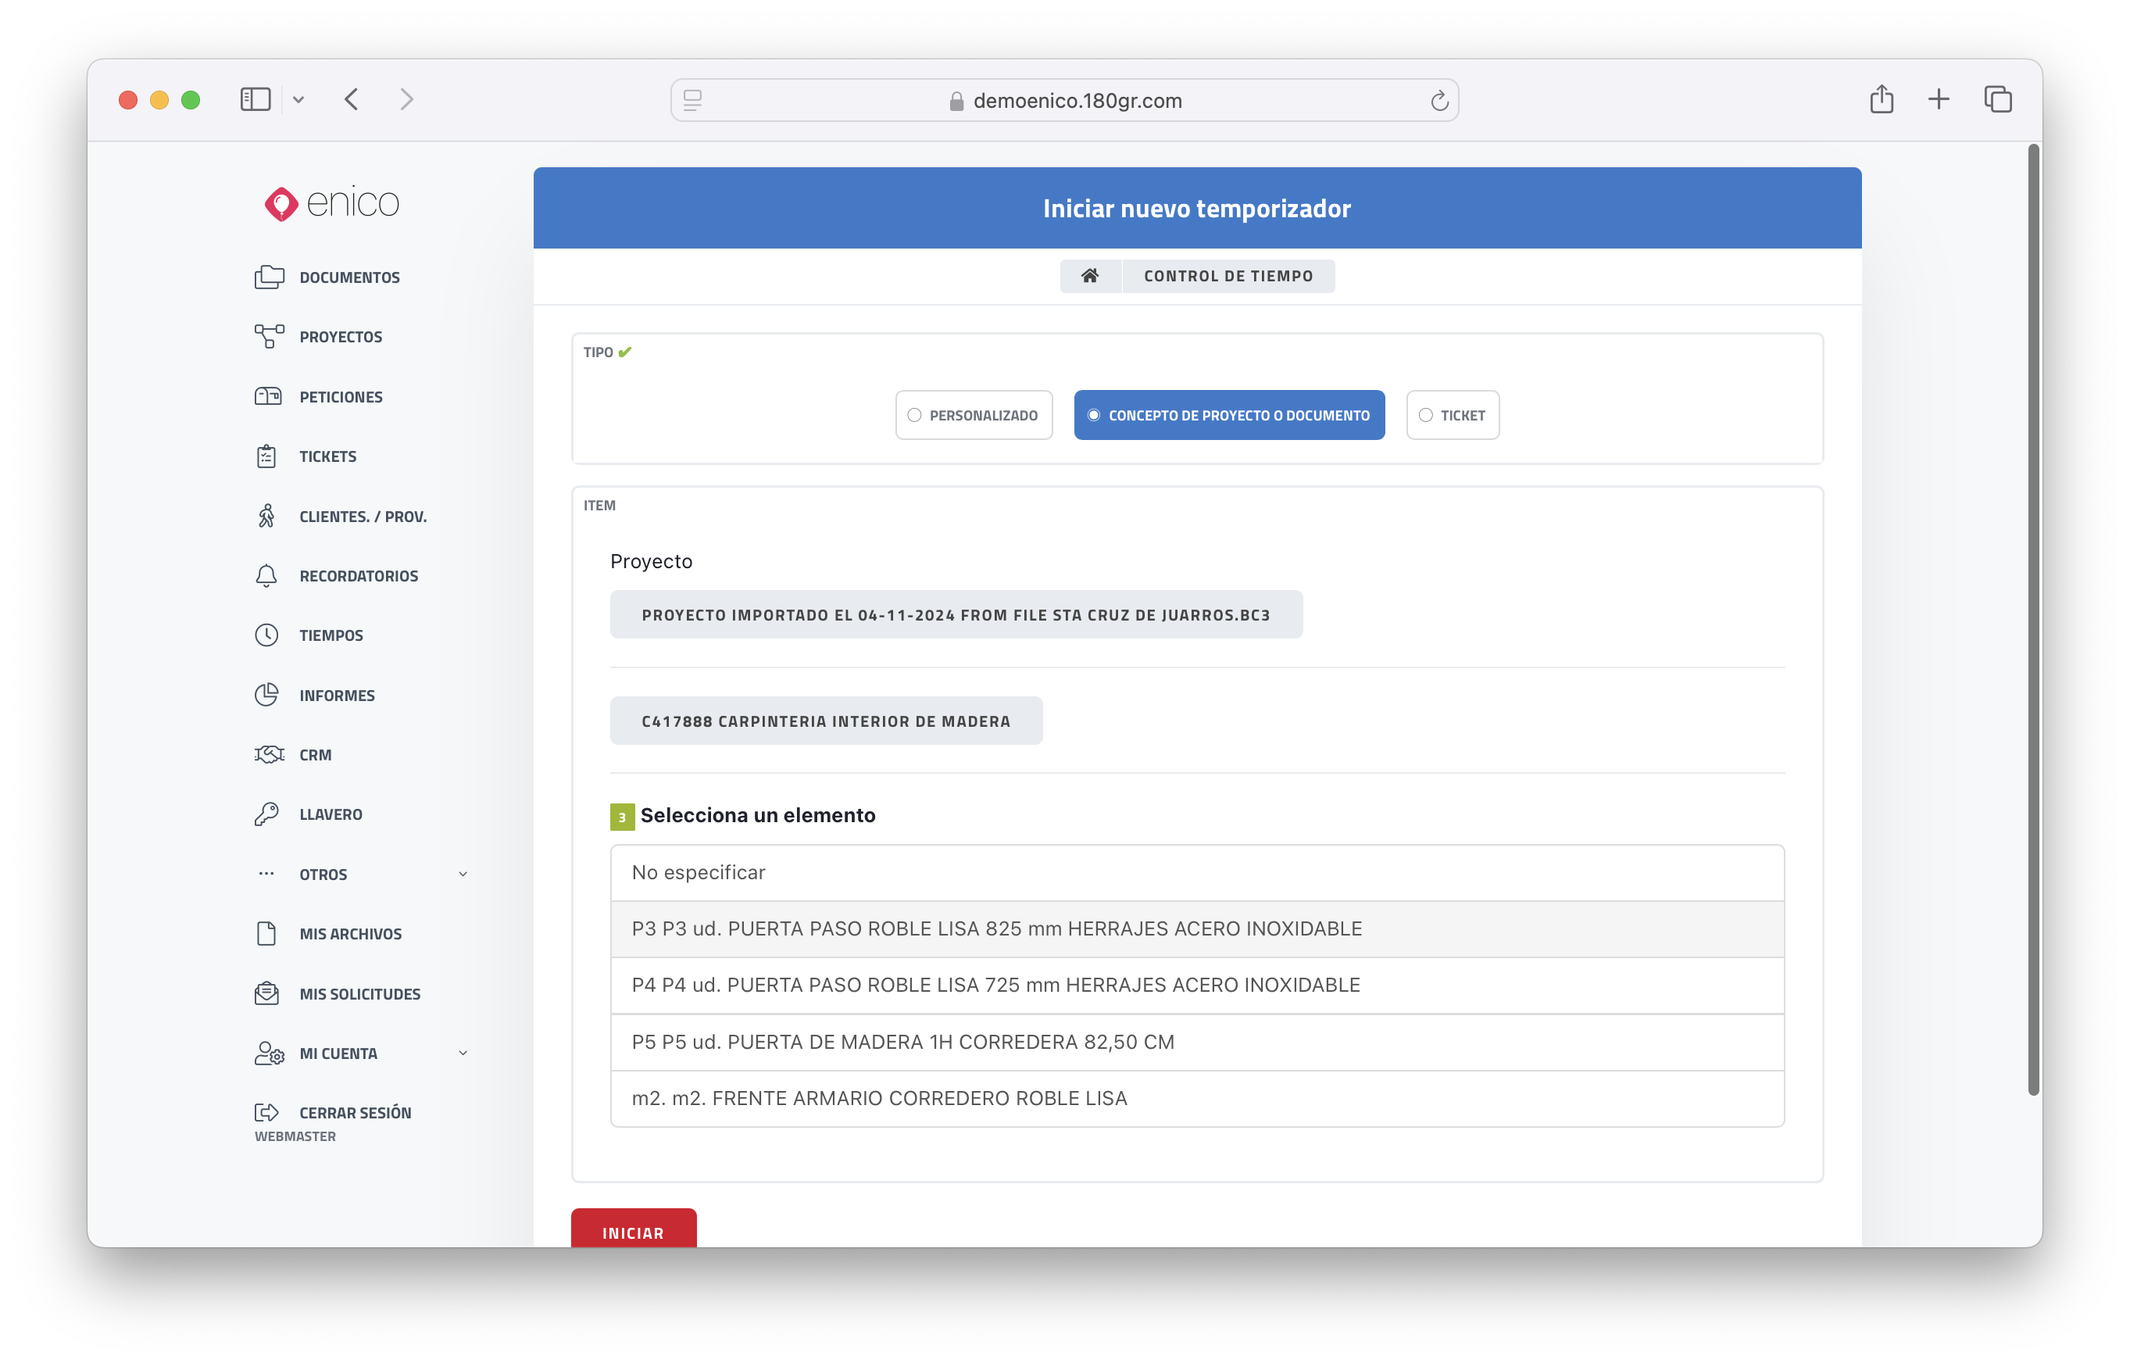Viewport: 2130px width, 1363px height.
Task: Expand the Mi Cuenta submenu chevron
Action: tap(463, 1054)
